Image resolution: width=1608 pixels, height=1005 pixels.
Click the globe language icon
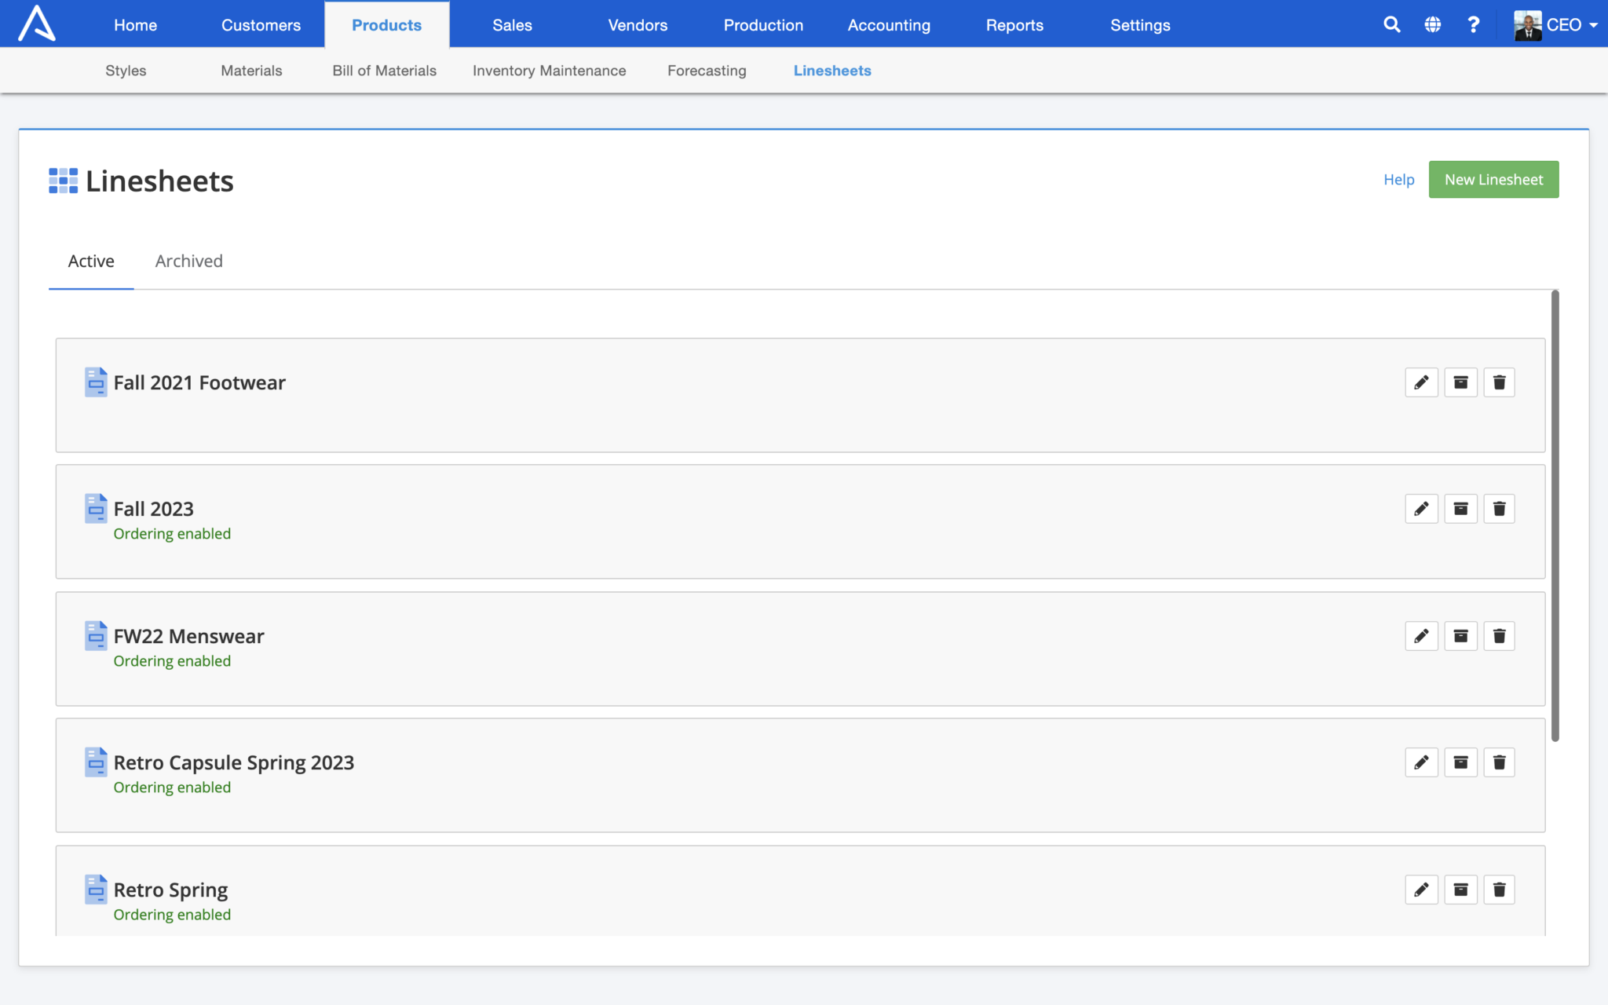(x=1433, y=24)
